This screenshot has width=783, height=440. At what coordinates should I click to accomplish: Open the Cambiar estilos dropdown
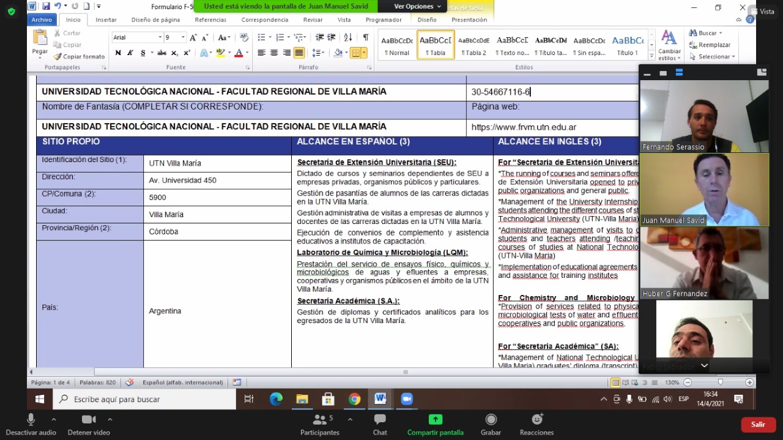coord(670,45)
